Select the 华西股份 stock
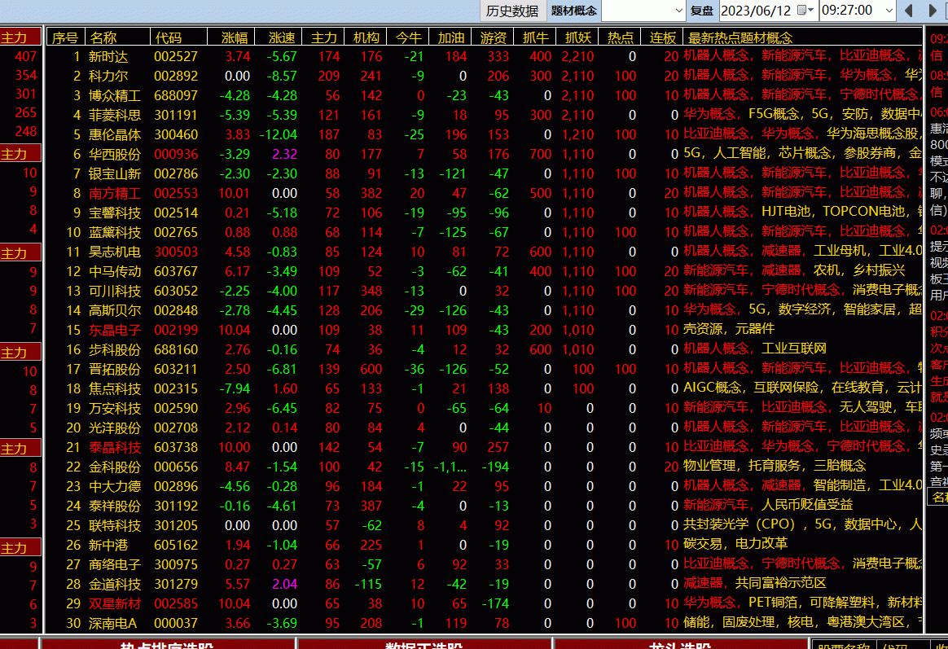 click(x=485, y=154)
